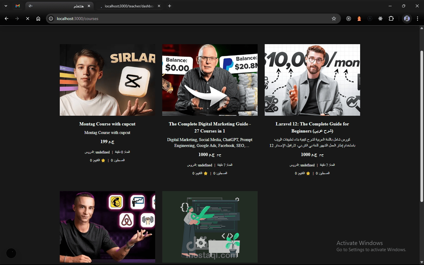This screenshot has width=424, height=265.
Task: Open the dimmed circled-A extension
Action: (x=370, y=19)
